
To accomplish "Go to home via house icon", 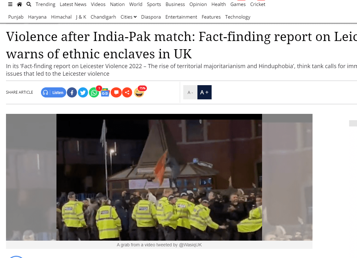I will tap(19, 4).
